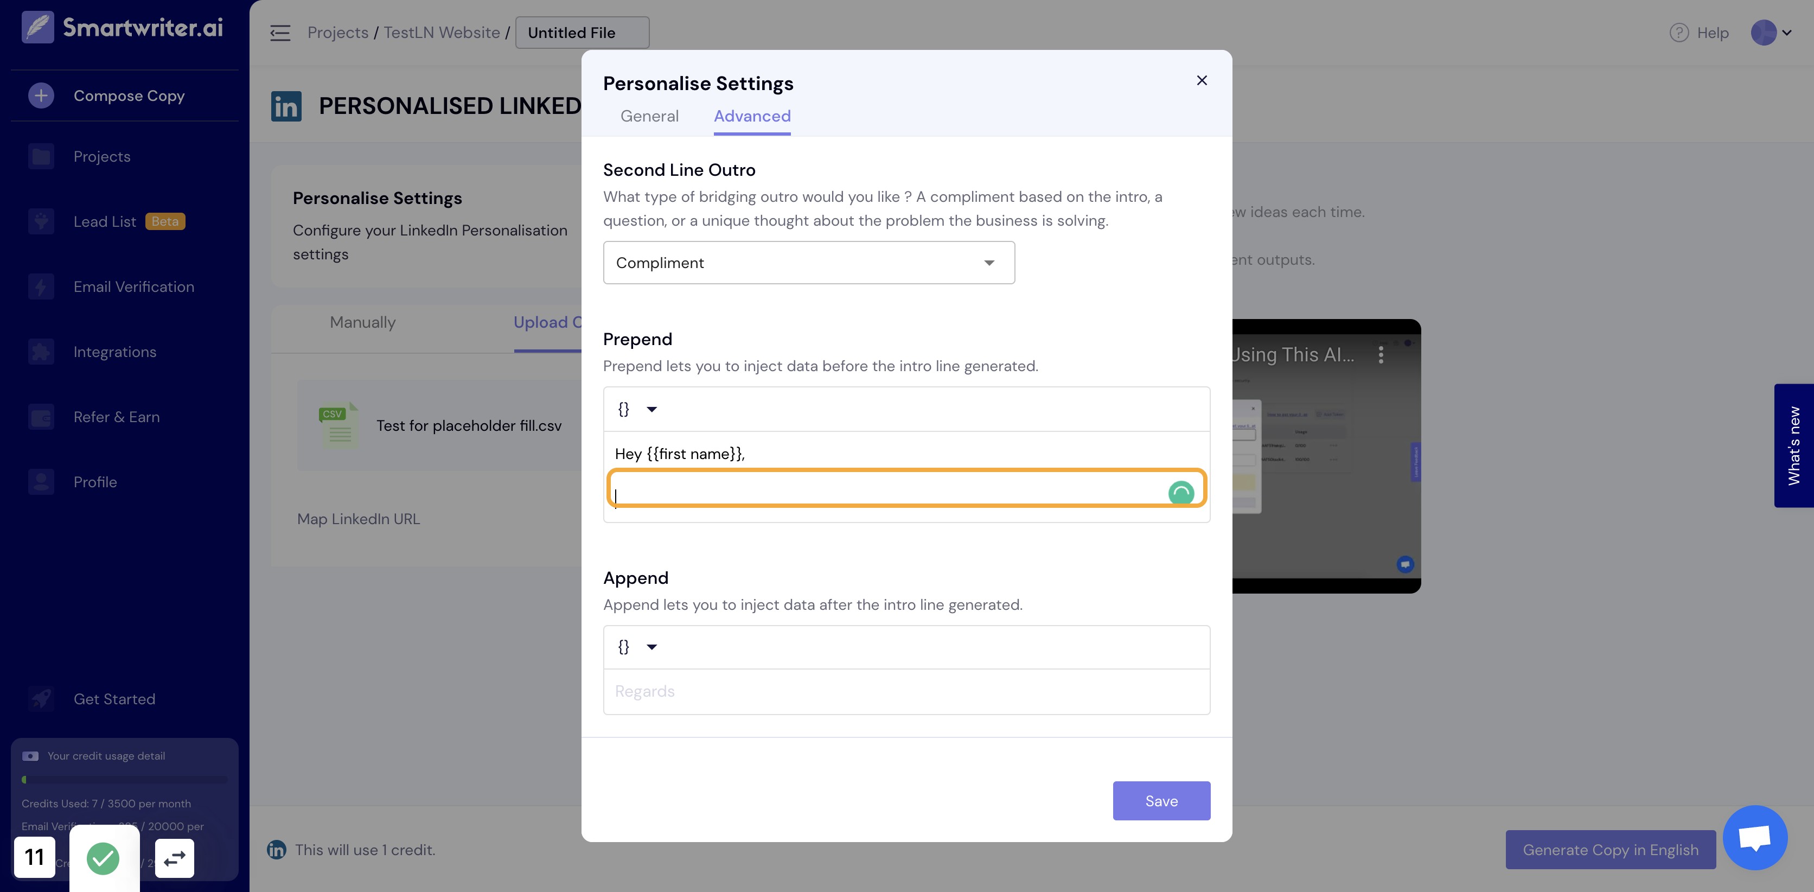Click the Append text field with Regards placeholder
This screenshot has height=892, width=1814.
pyautogui.click(x=906, y=691)
